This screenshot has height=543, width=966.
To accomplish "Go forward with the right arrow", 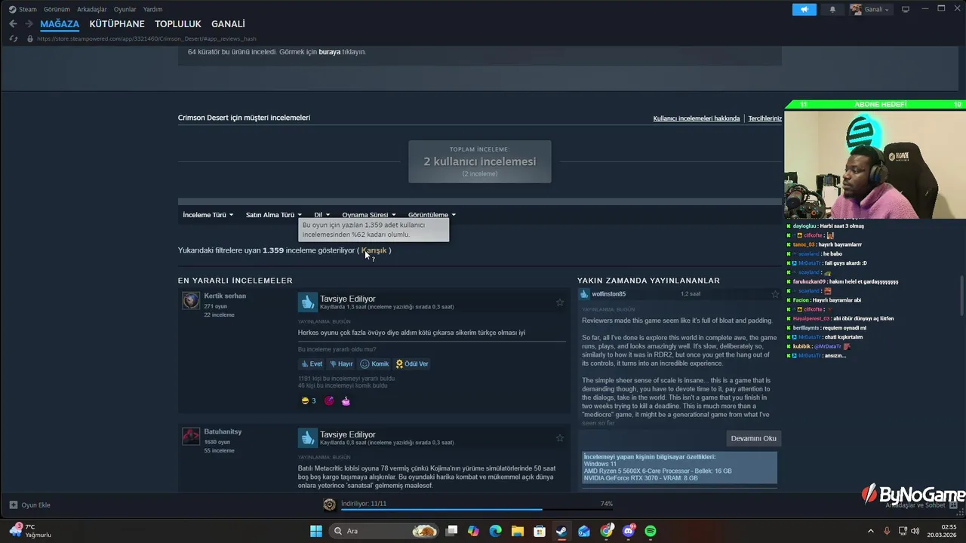I will (x=29, y=24).
